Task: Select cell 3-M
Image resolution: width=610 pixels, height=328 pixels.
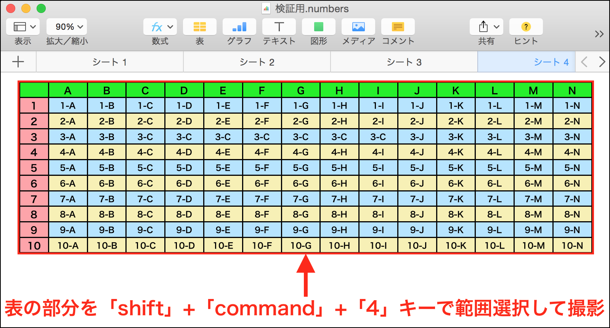Action: (533, 137)
